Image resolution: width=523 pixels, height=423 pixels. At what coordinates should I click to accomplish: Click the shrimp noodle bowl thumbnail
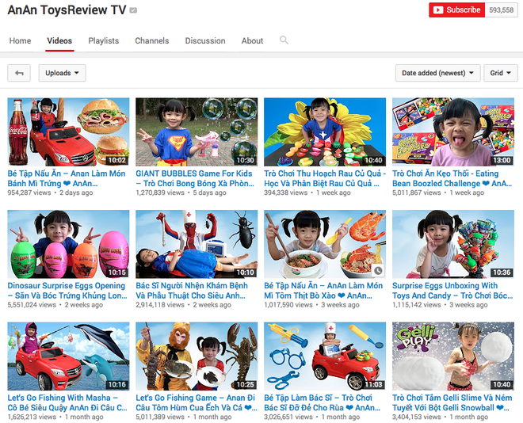(x=325, y=244)
